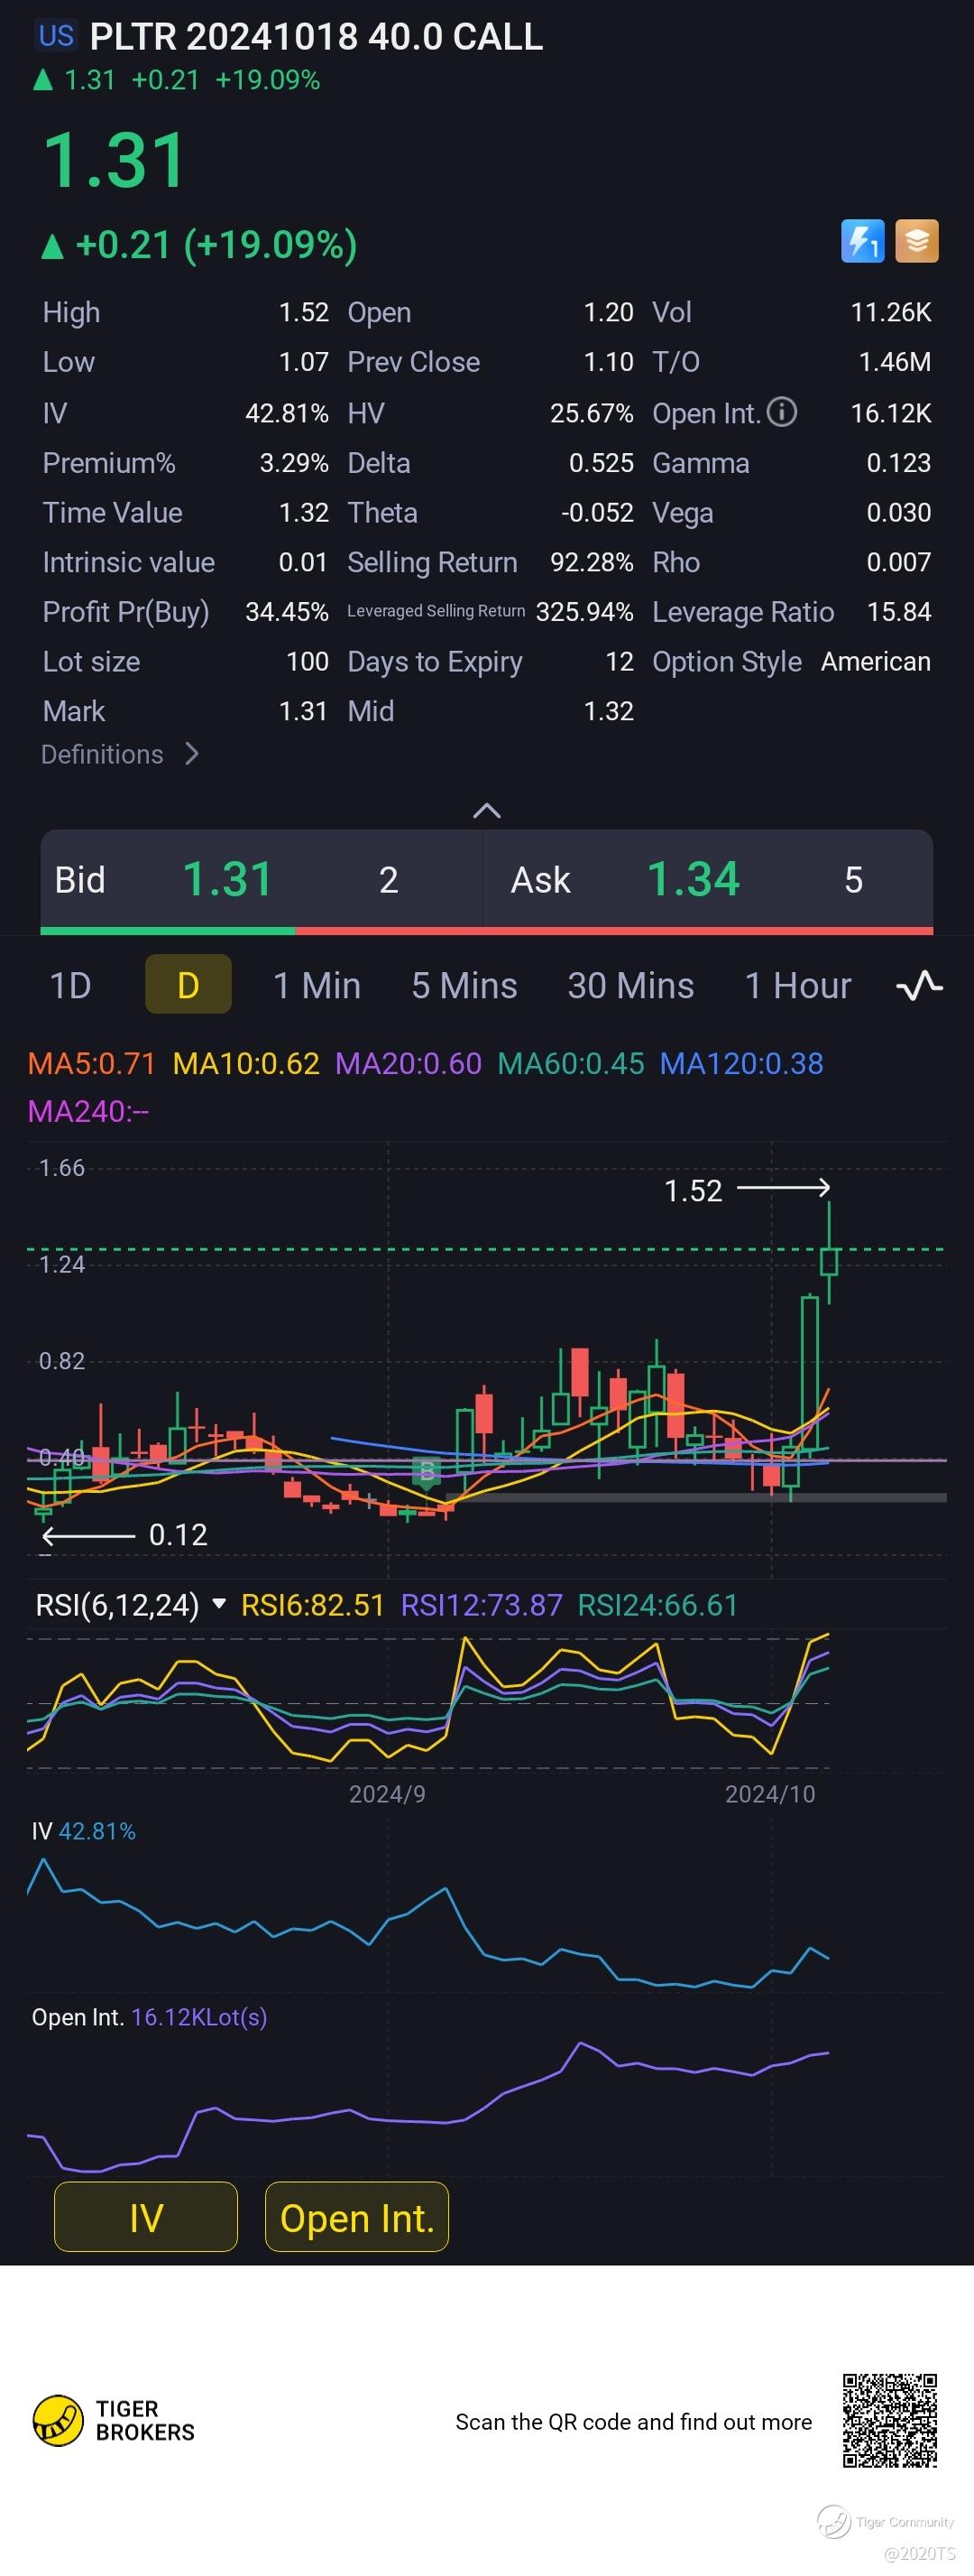
Task: Switch to the 5 Mins chart tab
Action: pos(464,985)
